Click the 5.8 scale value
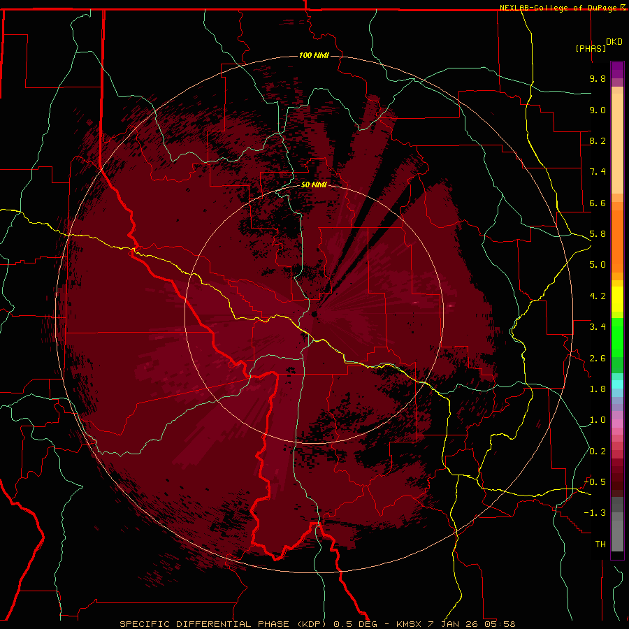This screenshot has width=629, height=629. [x=598, y=234]
